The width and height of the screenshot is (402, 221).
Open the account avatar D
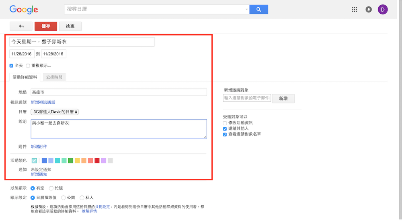click(x=383, y=10)
